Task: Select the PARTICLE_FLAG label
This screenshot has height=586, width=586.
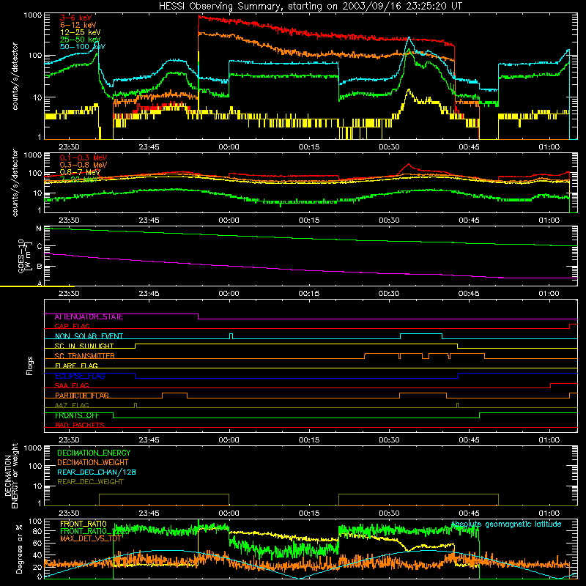Action: (82, 396)
